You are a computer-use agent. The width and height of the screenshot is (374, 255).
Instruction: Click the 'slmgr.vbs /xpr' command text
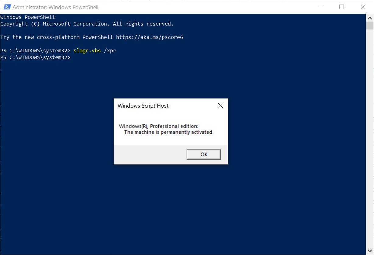(x=95, y=50)
